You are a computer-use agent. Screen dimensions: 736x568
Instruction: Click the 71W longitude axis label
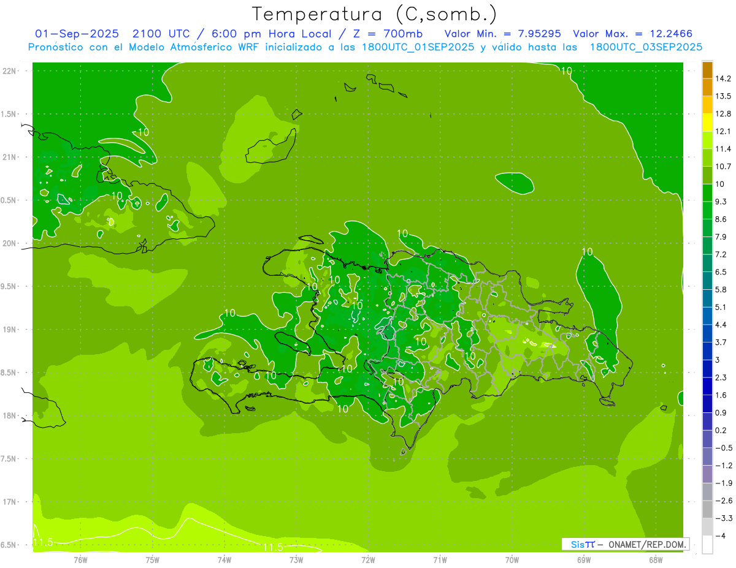[440, 559]
